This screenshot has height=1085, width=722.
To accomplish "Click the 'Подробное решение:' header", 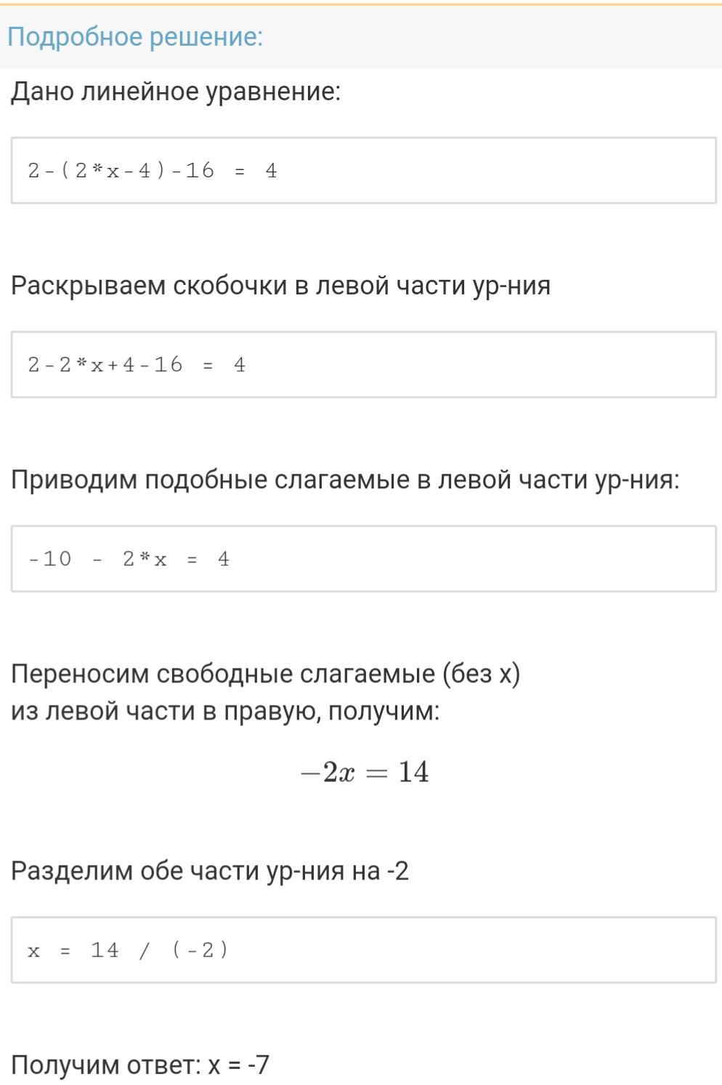I will (x=135, y=36).
